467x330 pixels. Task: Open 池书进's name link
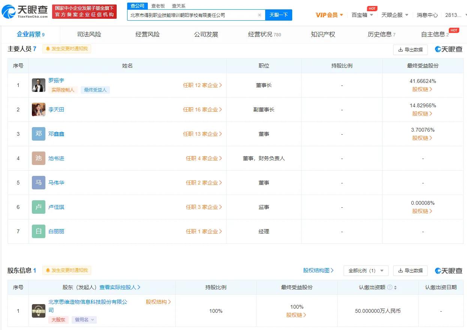point(56,158)
